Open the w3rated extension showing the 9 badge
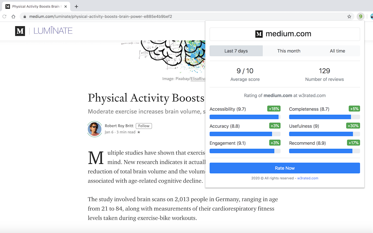The height and width of the screenshot is (233, 373). 360,17
